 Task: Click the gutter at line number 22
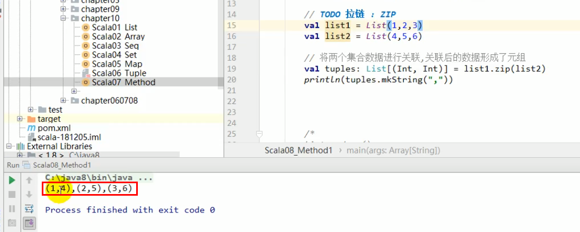coord(232,101)
